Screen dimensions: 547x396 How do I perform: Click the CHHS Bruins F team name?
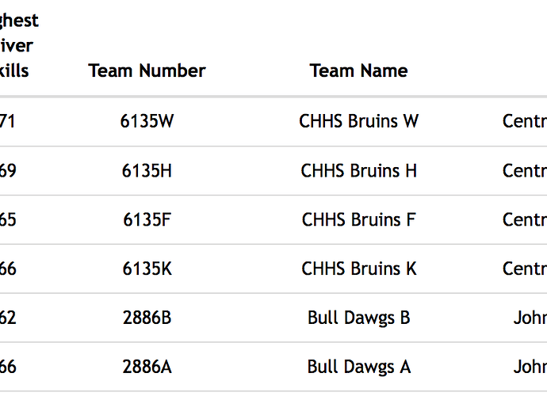(x=358, y=219)
